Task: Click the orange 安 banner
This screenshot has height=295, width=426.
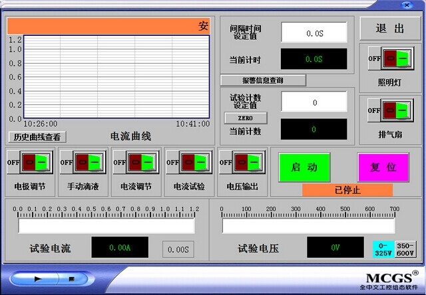Action: coord(108,26)
